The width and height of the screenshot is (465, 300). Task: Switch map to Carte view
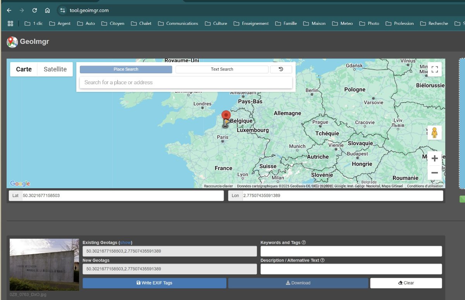pos(24,69)
